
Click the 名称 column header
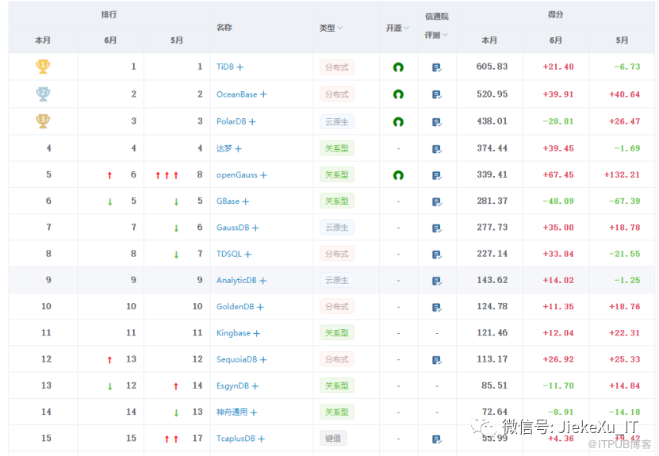pos(224,27)
